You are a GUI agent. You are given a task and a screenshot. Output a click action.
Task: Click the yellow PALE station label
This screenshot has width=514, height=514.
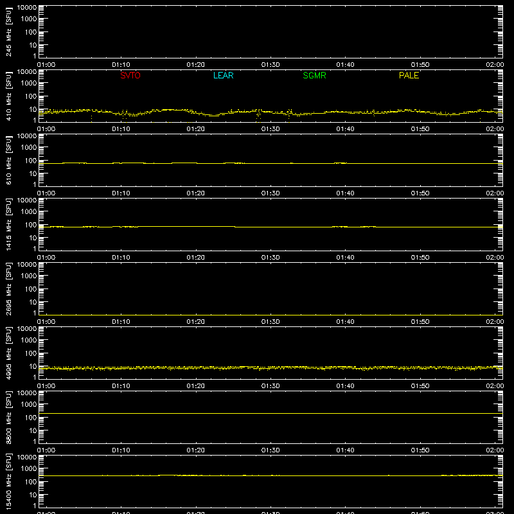(x=409, y=75)
